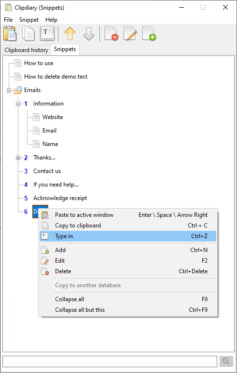
Task: Click the context menu Delete icon
Action: pos(45,271)
